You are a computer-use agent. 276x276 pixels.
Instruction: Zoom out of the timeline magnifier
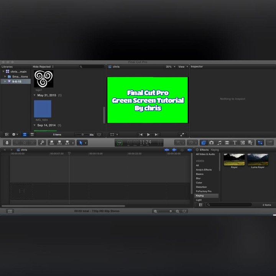155,211
